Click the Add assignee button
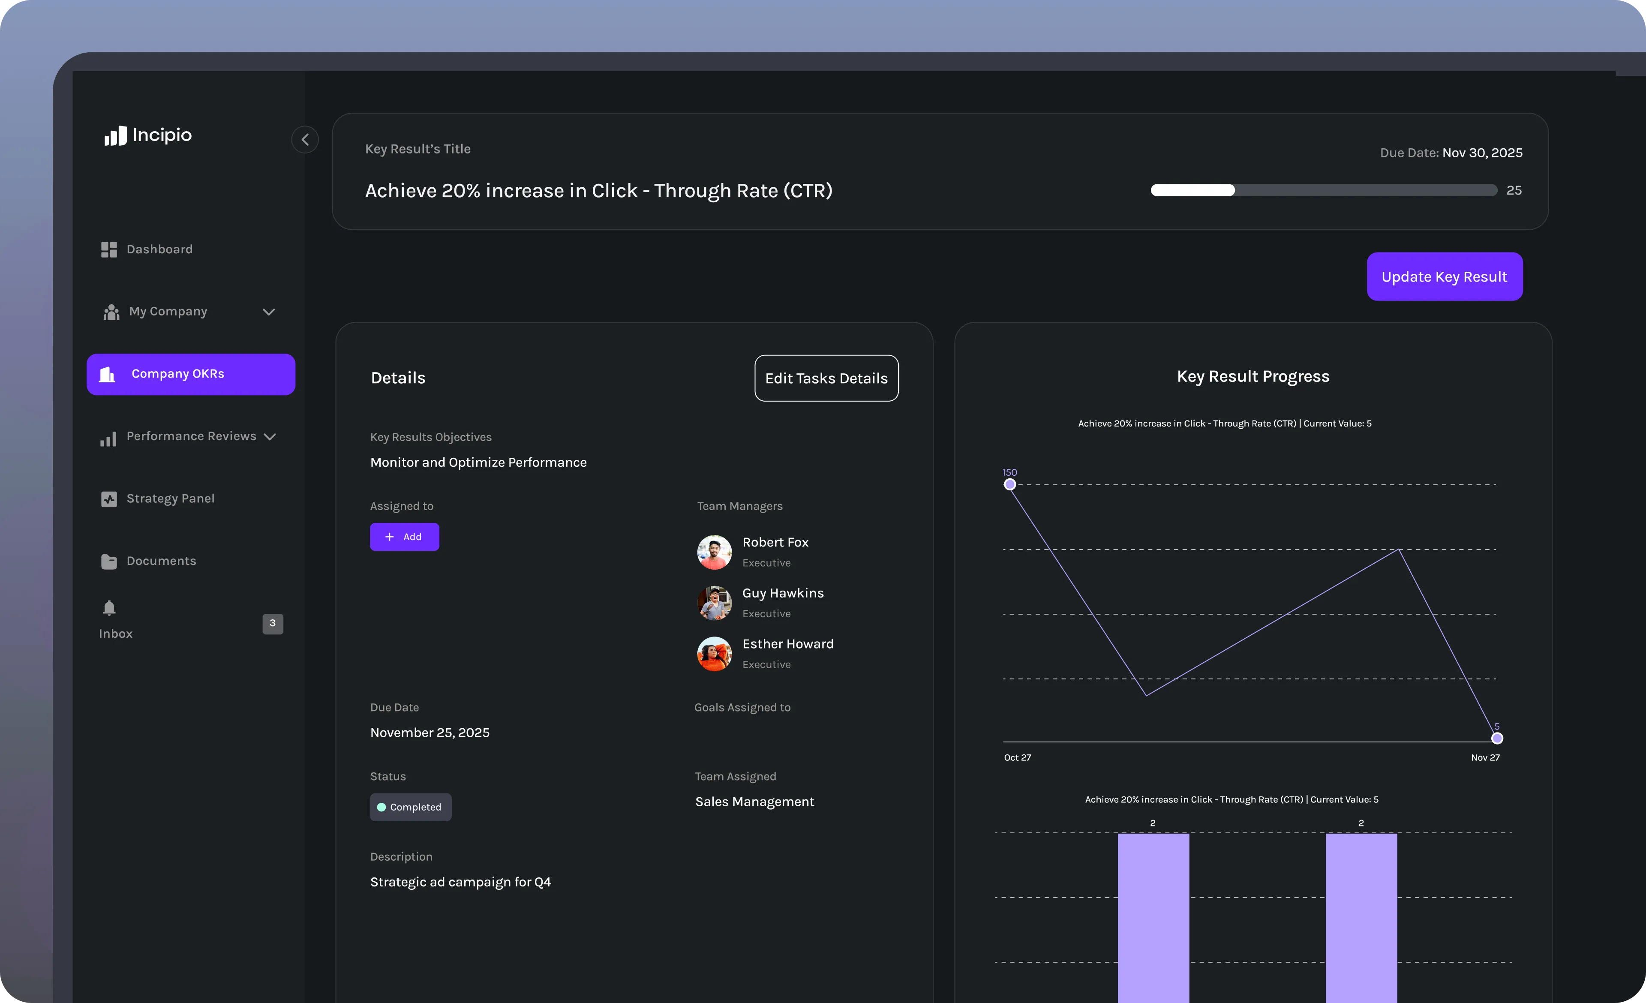The height and width of the screenshot is (1003, 1646). coord(404,537)
